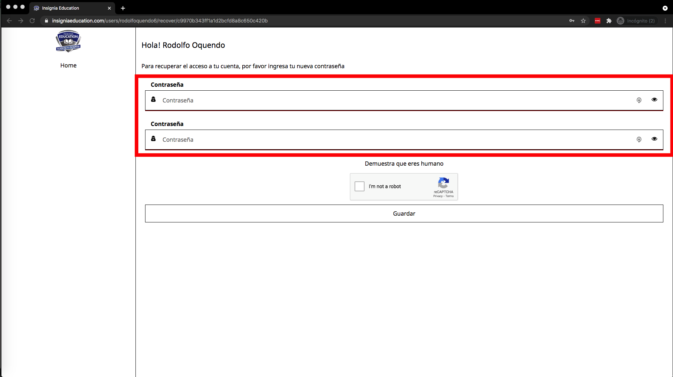Image resolution: width=673 pixels, height=377 pixels.
Task: Expand the tab search dropdown arrow
Action: pos(665,8)
